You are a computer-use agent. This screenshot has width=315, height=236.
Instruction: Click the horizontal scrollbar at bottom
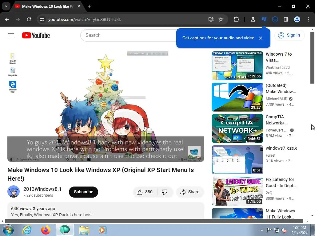(x=154, y=221)
